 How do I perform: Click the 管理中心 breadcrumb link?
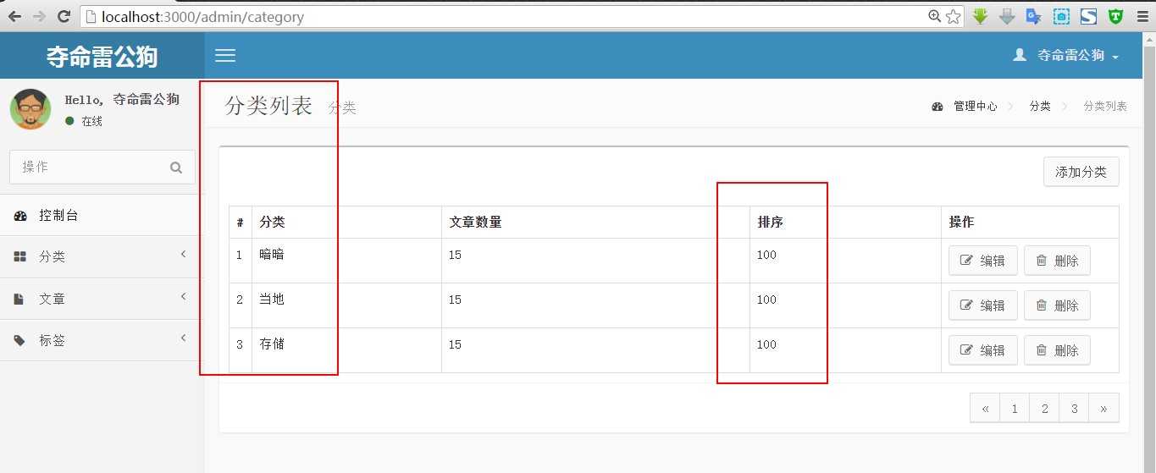click(975, 107)
